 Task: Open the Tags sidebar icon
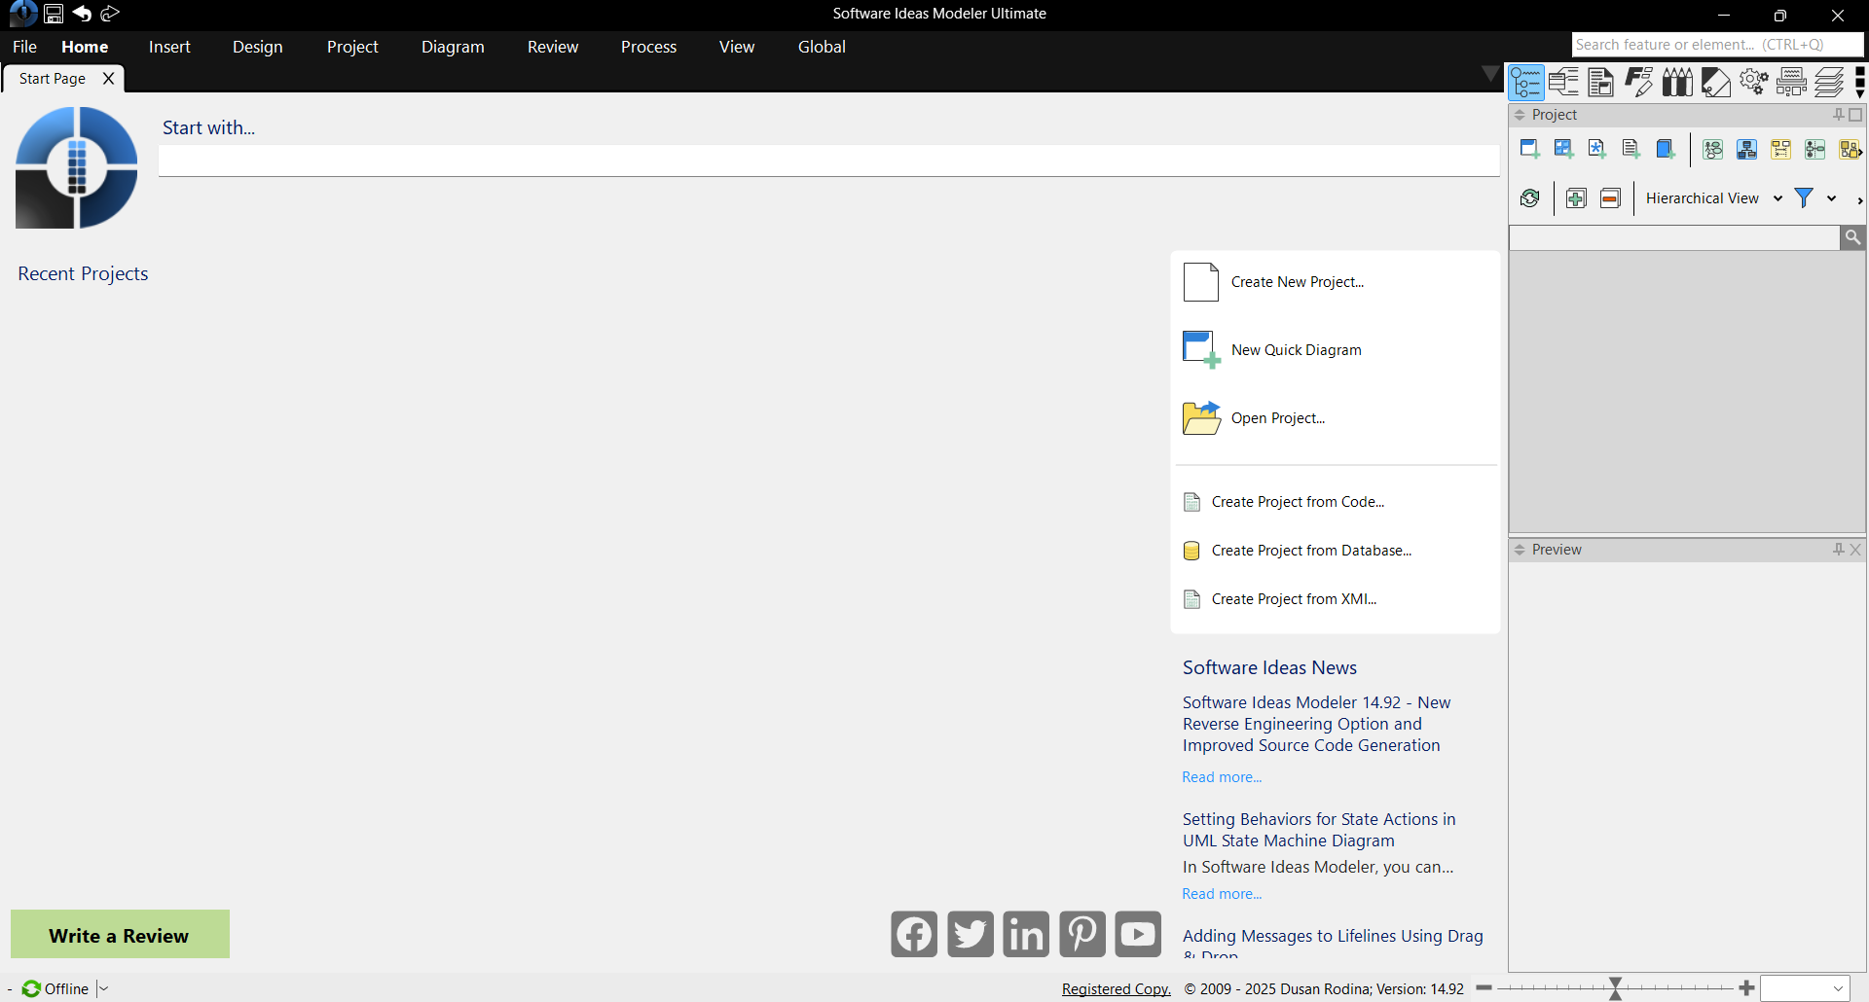[x=1715, y=83]
